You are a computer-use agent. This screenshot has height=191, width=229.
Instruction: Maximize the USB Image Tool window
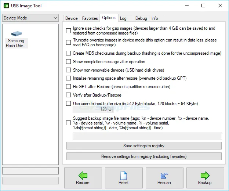coord(203,6)
